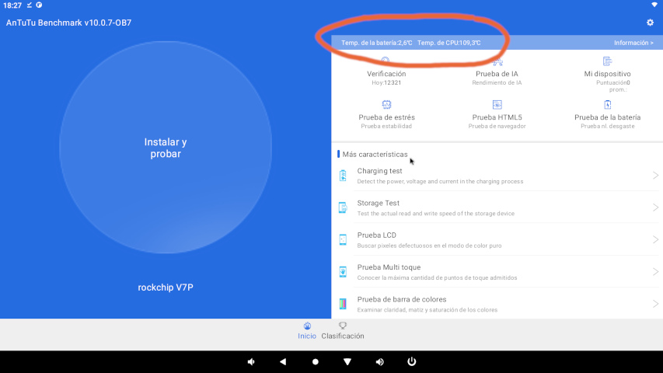Tap the Home circle button
The image size is (663, 373).
pos(315,361)
